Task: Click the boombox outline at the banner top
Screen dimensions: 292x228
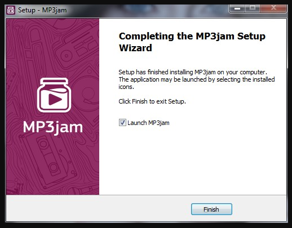Action: pyautogui.click(x=76, y=50)
